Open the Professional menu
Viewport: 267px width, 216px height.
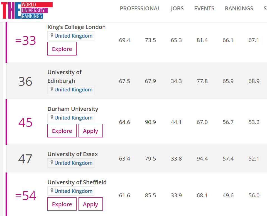point(140,8)
